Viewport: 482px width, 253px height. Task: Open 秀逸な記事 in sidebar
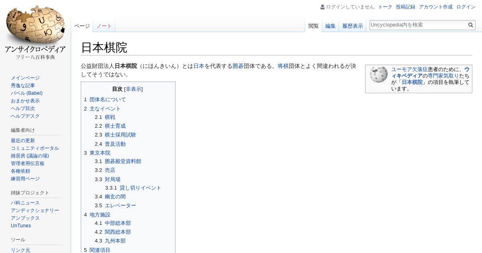23,86
